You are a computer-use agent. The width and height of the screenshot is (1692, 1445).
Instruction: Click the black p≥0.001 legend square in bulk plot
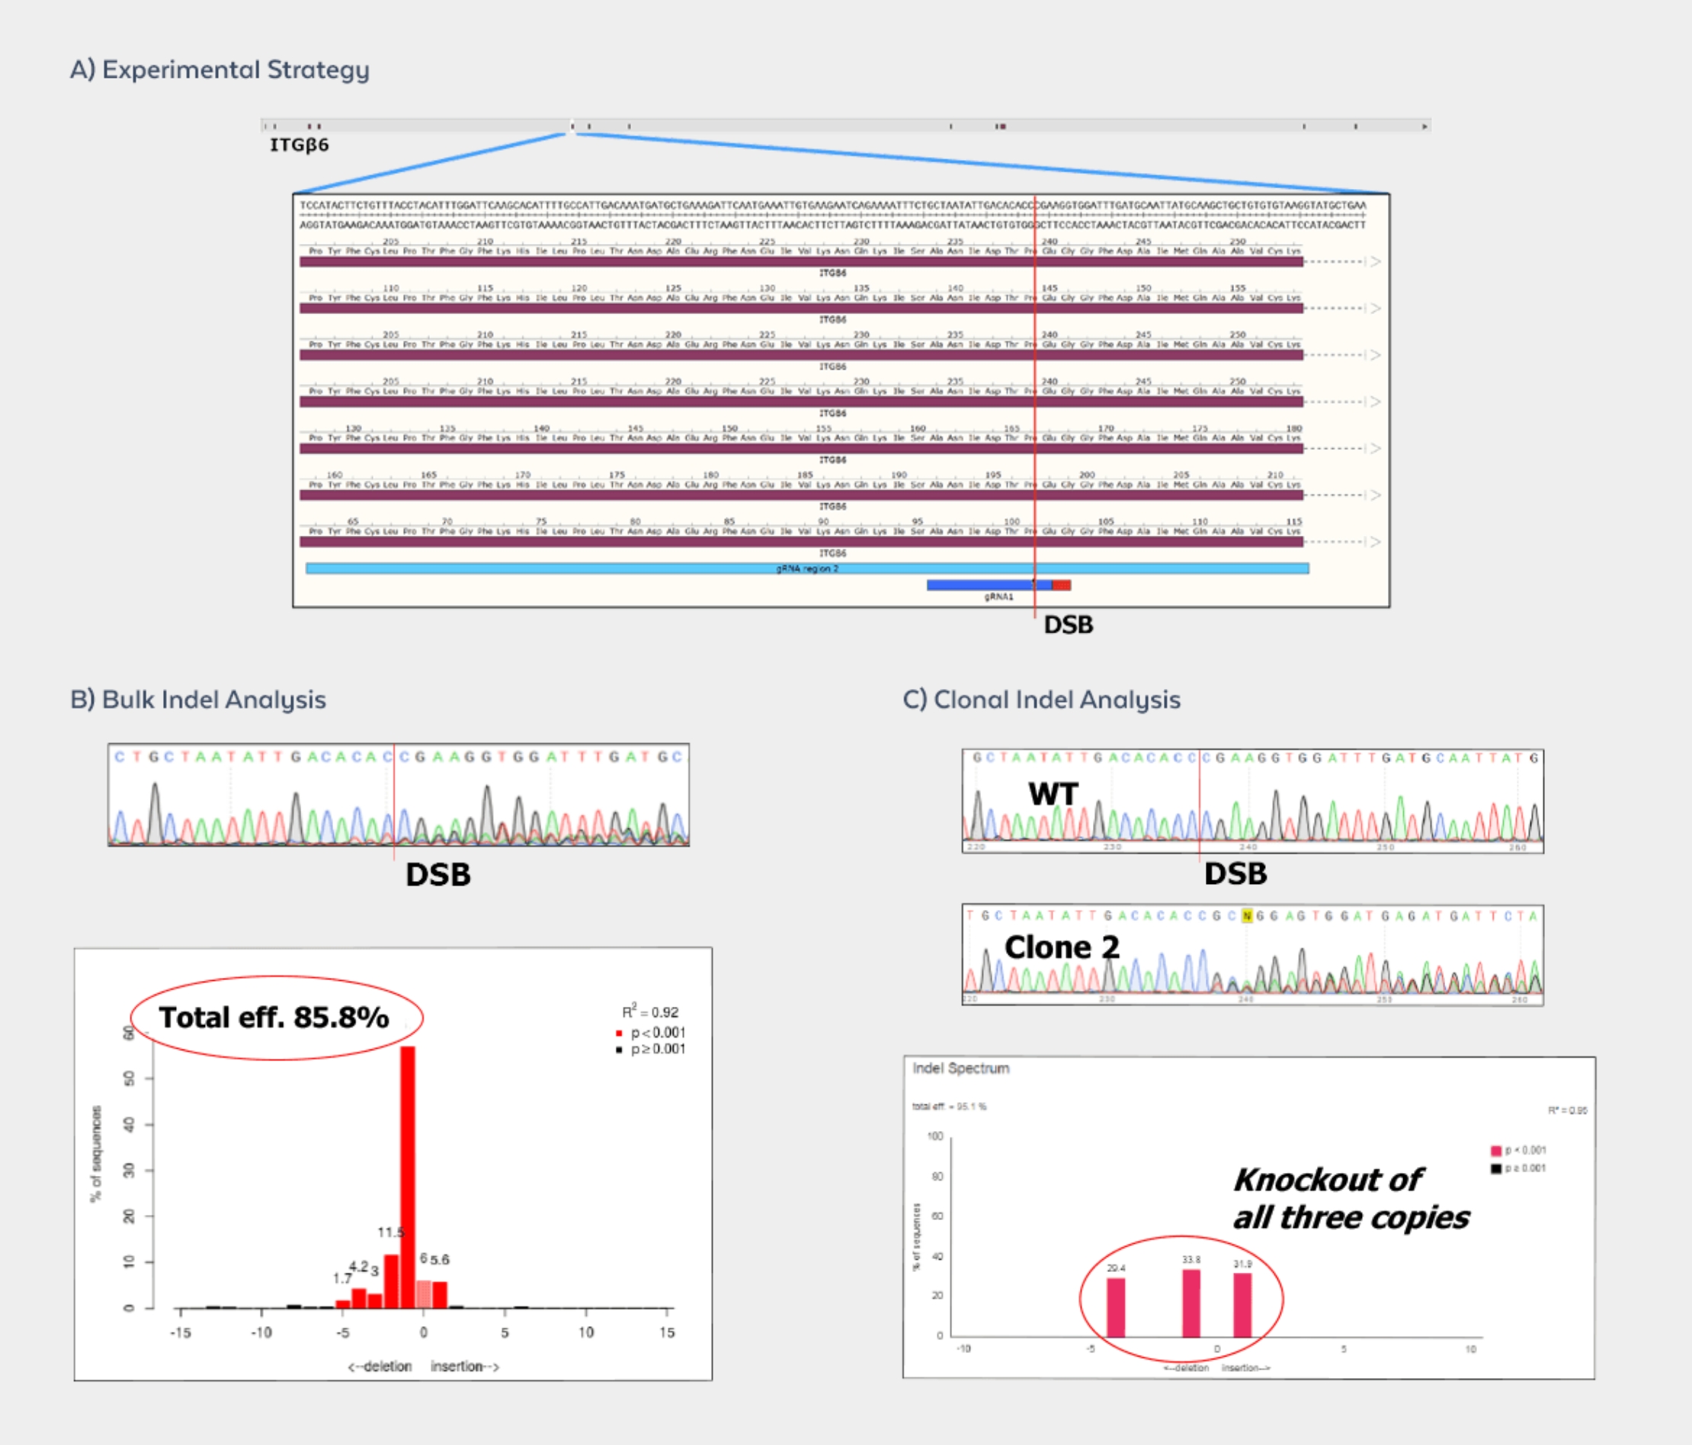coord(619,1050)
